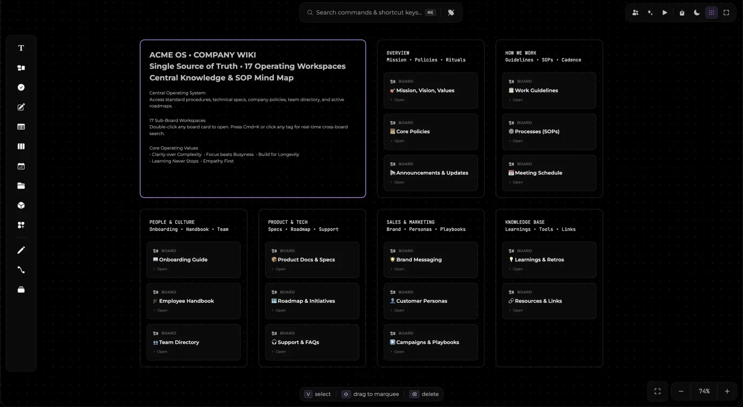The height and width of the screenshot is (407, 743).
Task: Expand Open under Work Guidelines
Action: (516, 100)
